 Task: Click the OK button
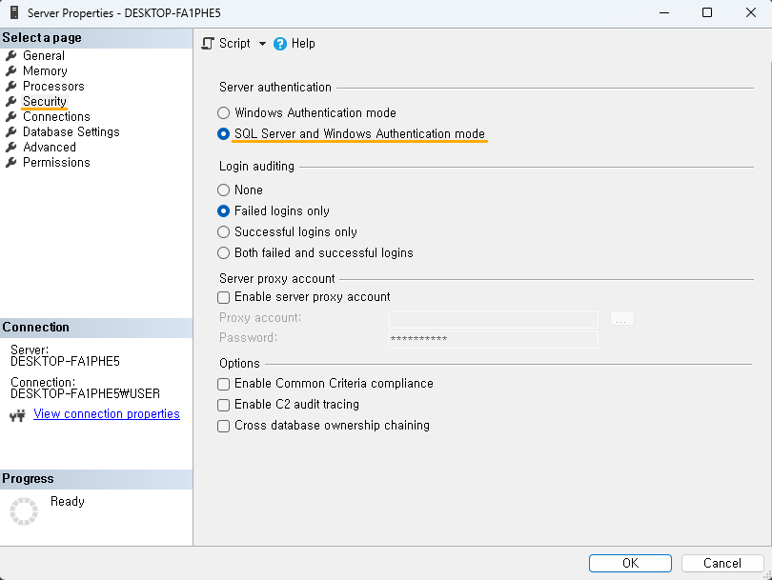[x=630, y=563]
